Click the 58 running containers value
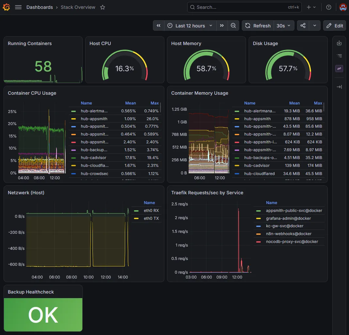 coord(43,66)
